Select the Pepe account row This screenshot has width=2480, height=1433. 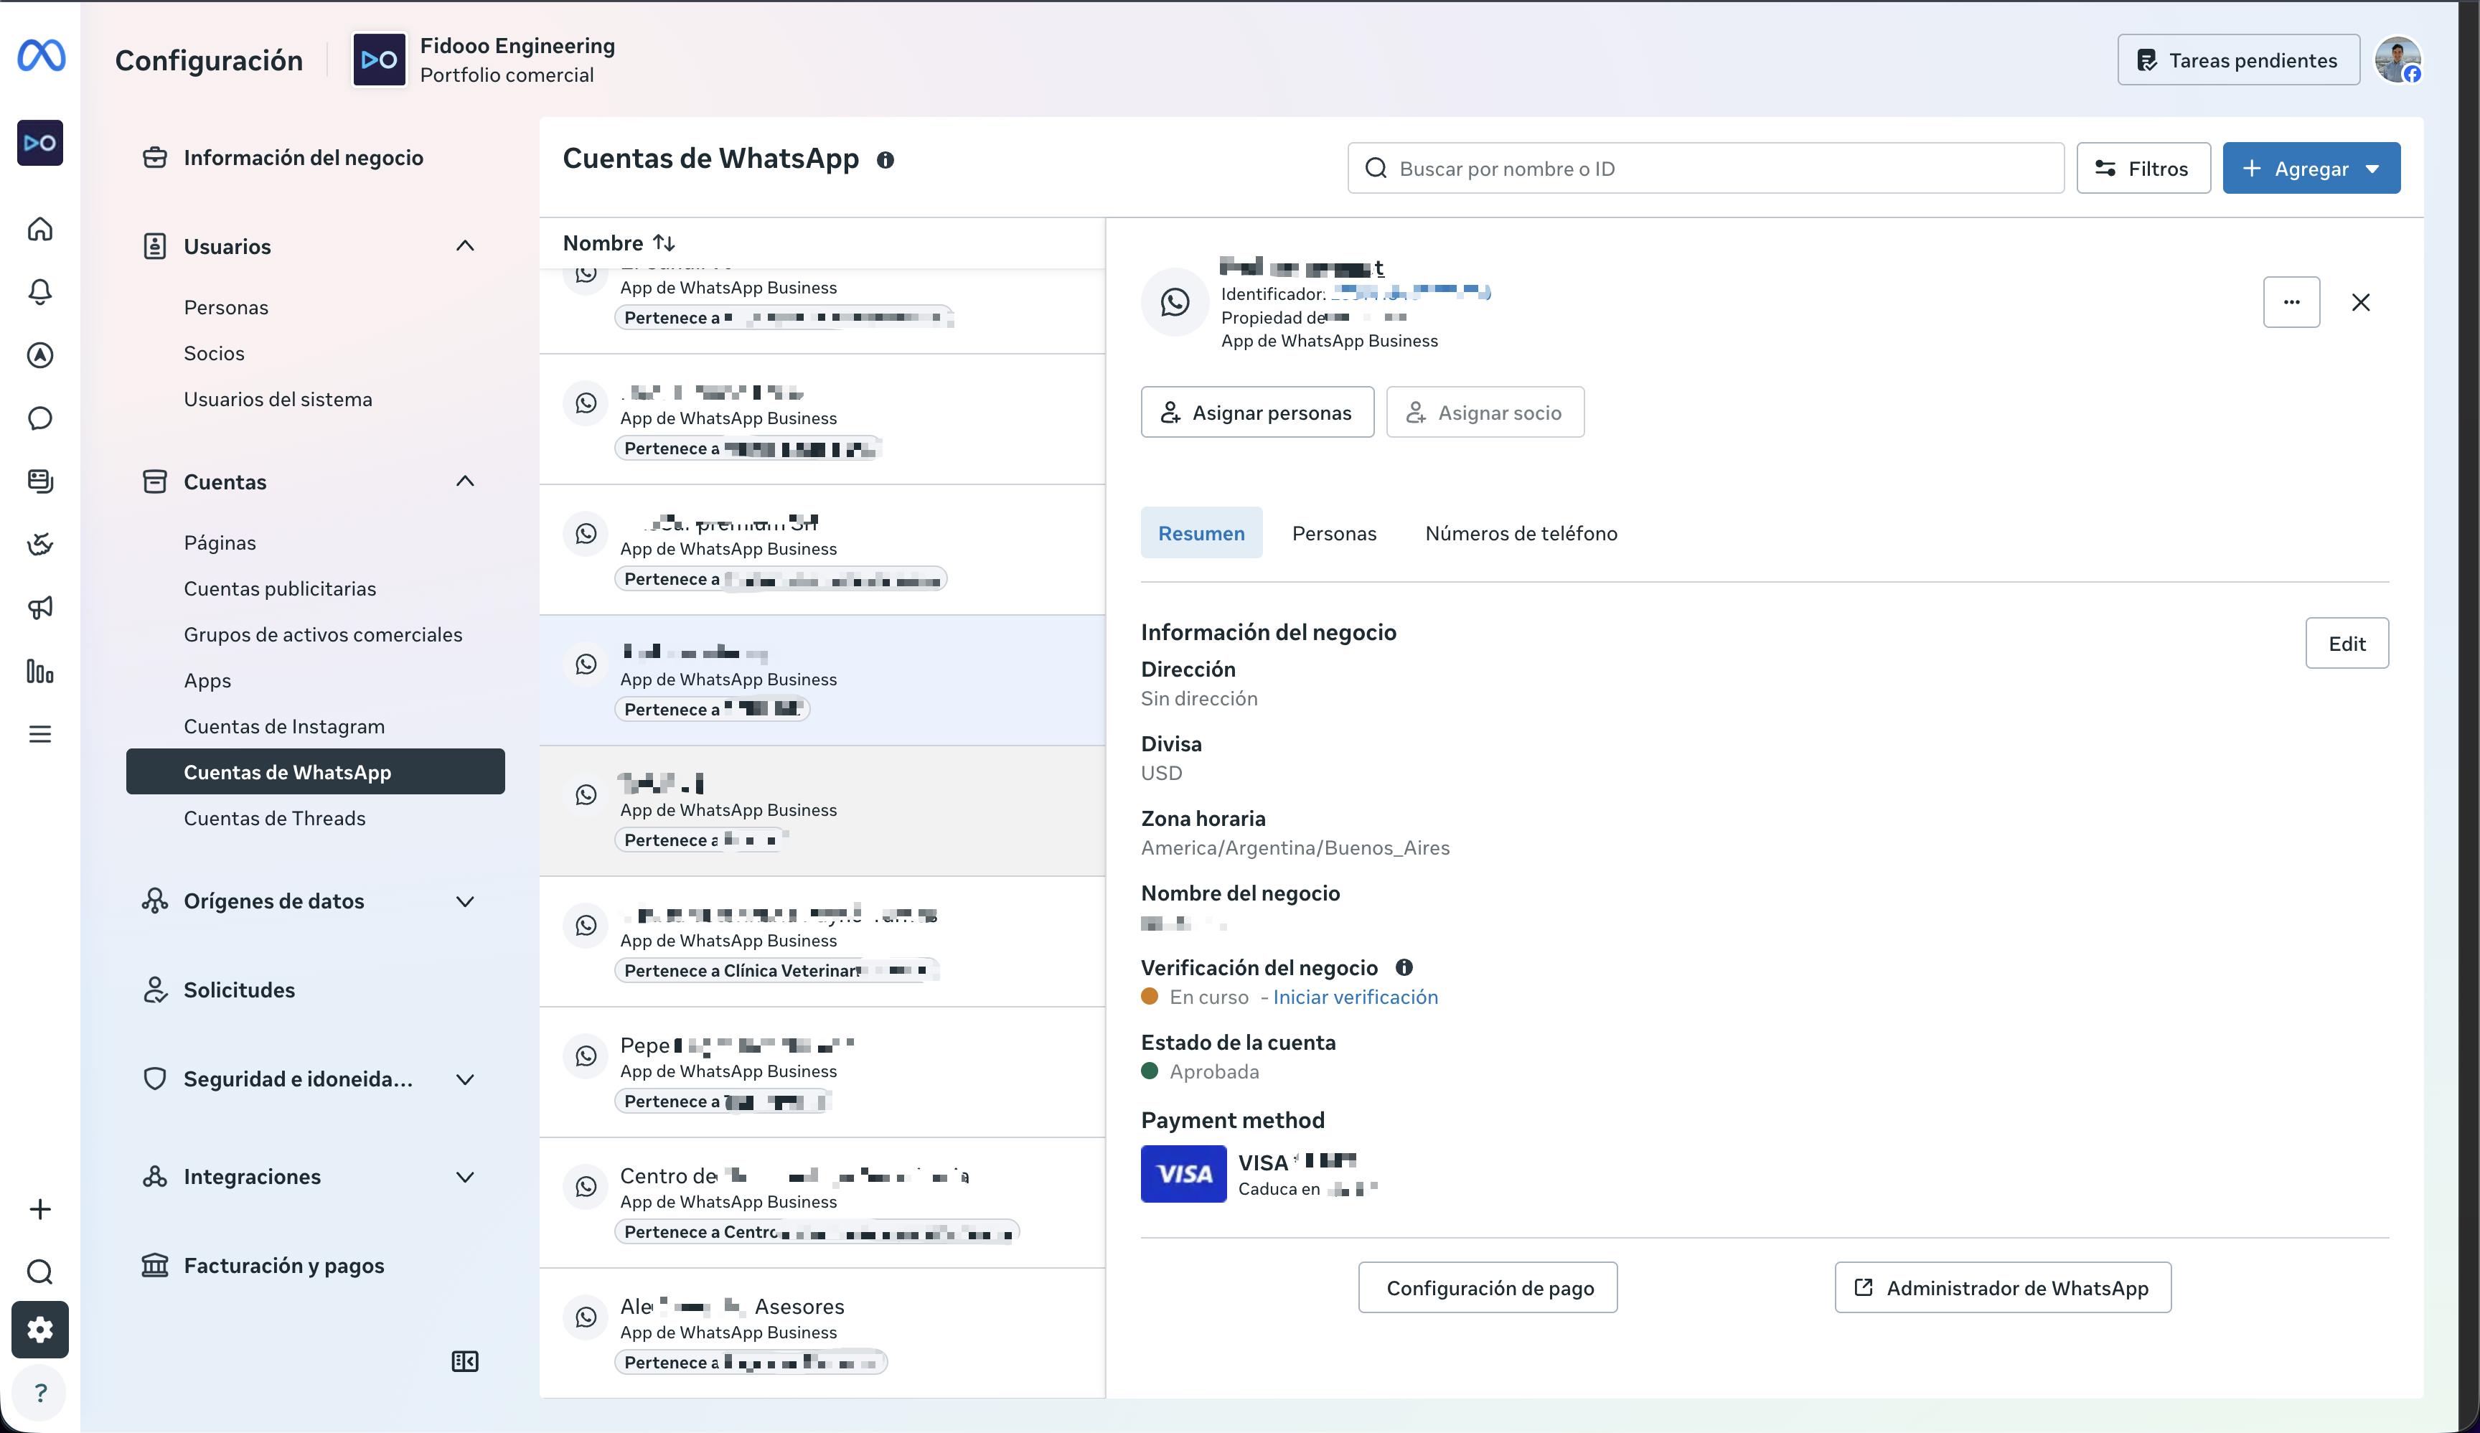pos(822,1072)
